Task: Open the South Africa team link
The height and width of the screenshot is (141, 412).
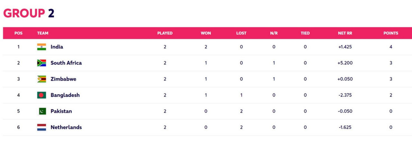Action: (66, 63)
